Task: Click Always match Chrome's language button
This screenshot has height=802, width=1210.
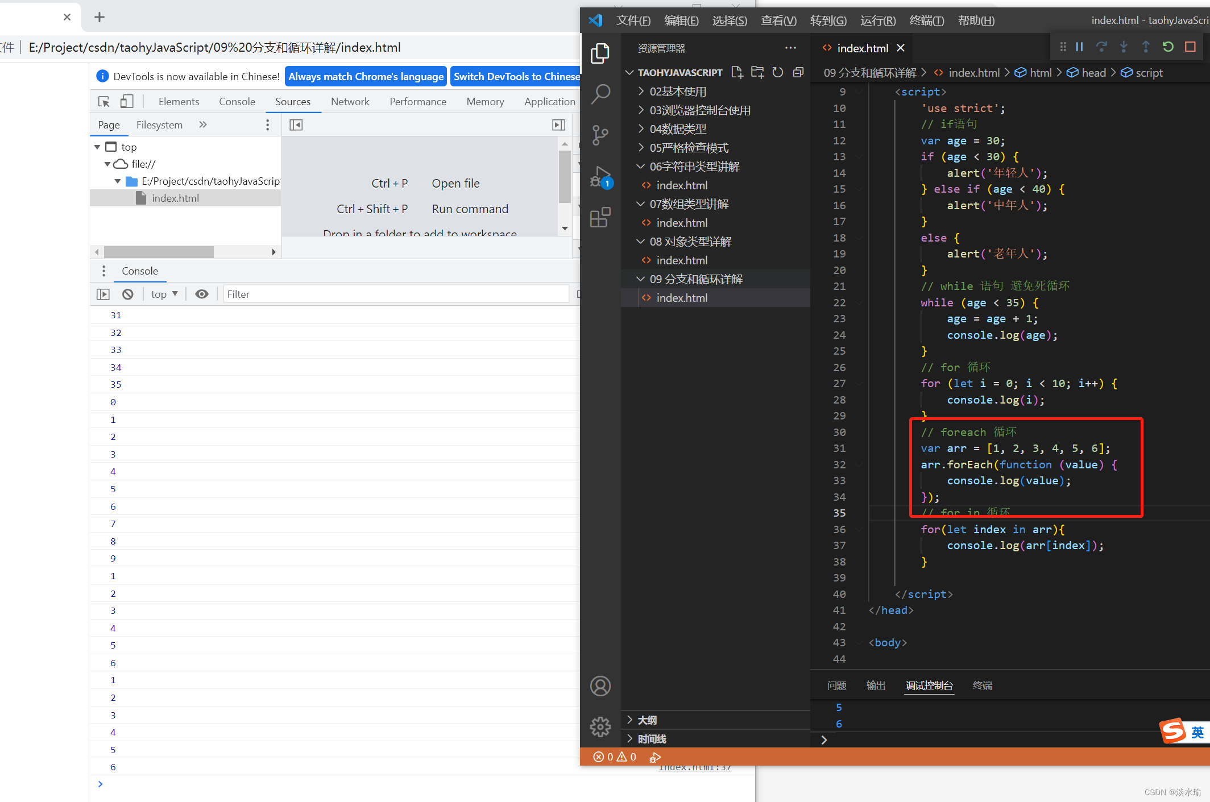Action: pyautogui.click(x=366, y=77)
